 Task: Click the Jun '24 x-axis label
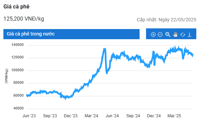coord(112,116)
